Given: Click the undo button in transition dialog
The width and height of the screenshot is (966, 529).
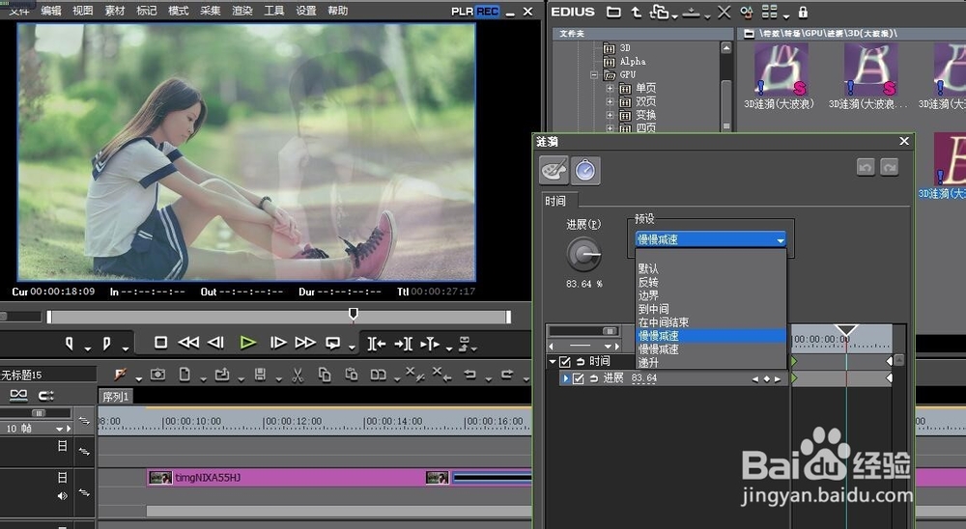Looking at the screenshot, I should click(865, 167).
